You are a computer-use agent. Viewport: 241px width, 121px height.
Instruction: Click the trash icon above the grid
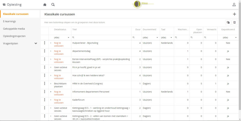pos(234,22)
